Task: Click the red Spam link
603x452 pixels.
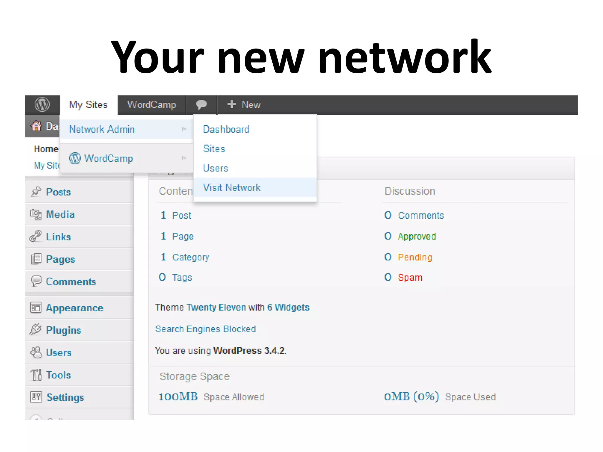Action: [410, 277]
